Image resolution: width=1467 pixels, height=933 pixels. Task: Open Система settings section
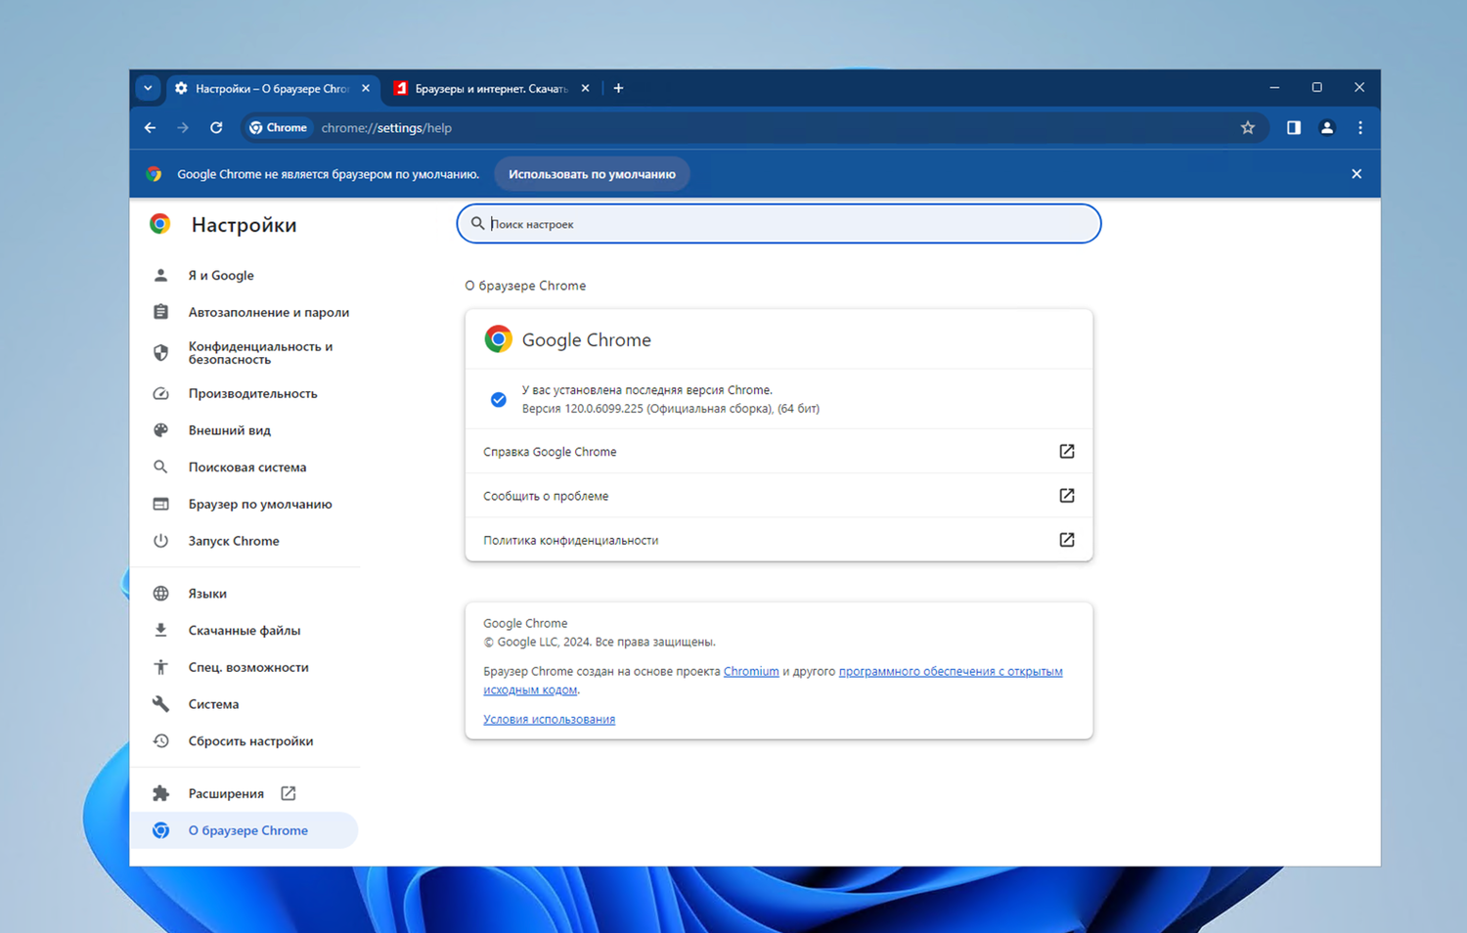[244, 704]
